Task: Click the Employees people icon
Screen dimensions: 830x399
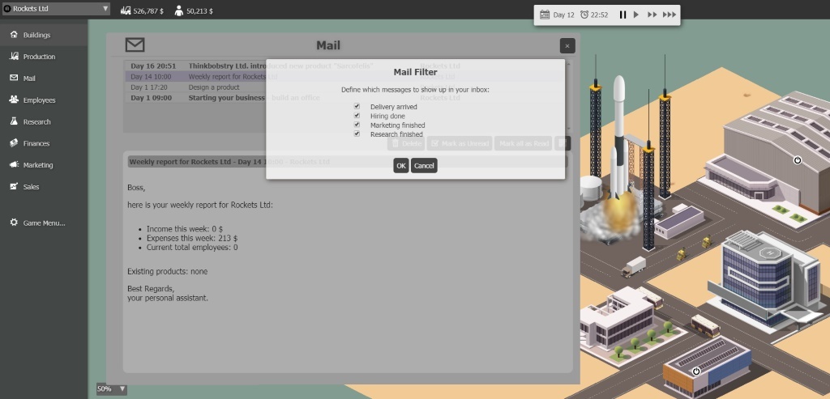Action: click(14, 100)
